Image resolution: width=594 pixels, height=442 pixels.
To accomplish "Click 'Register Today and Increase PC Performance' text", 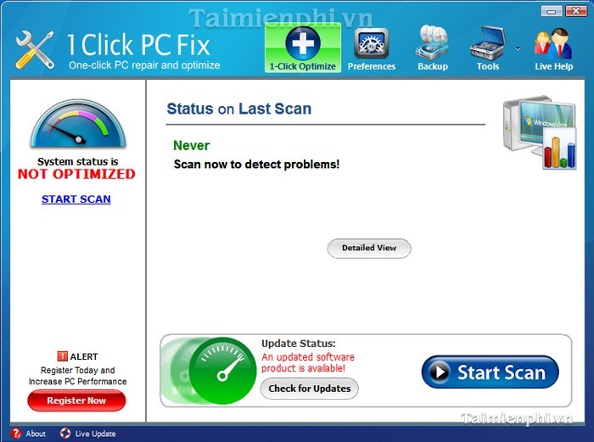I will coord(78,376).
